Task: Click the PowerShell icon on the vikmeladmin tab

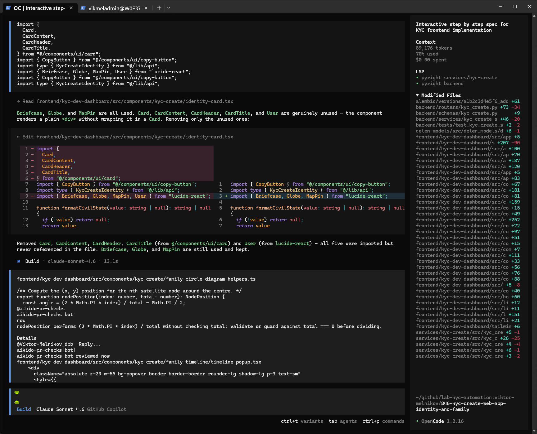Action: click(x=83, y=8)
